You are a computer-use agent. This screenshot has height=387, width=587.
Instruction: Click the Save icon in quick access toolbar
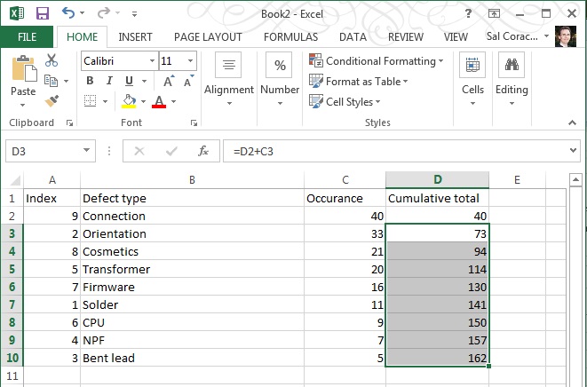tap(43, 13)
